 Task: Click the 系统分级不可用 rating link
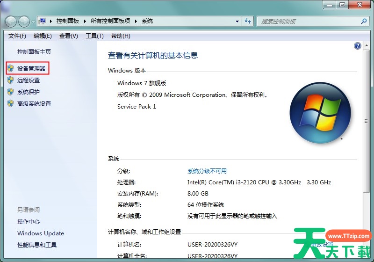[207, 171]
